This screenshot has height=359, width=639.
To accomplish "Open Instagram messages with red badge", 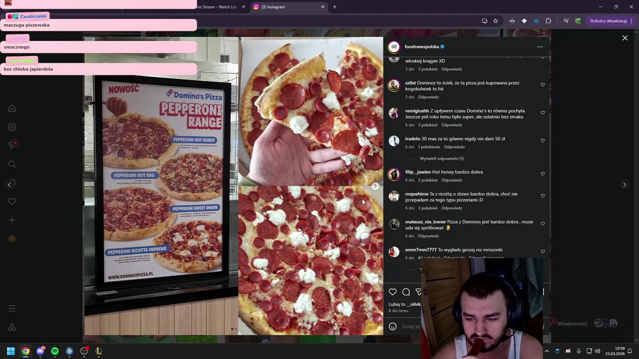I will click(x=12, y=145).
